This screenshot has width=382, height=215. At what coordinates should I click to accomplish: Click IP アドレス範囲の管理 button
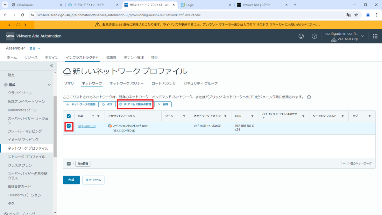[x=135, y=104]
